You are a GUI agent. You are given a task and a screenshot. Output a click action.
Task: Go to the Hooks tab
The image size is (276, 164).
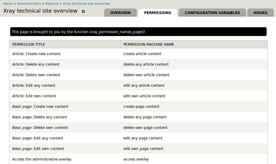[x=260, y=13]
